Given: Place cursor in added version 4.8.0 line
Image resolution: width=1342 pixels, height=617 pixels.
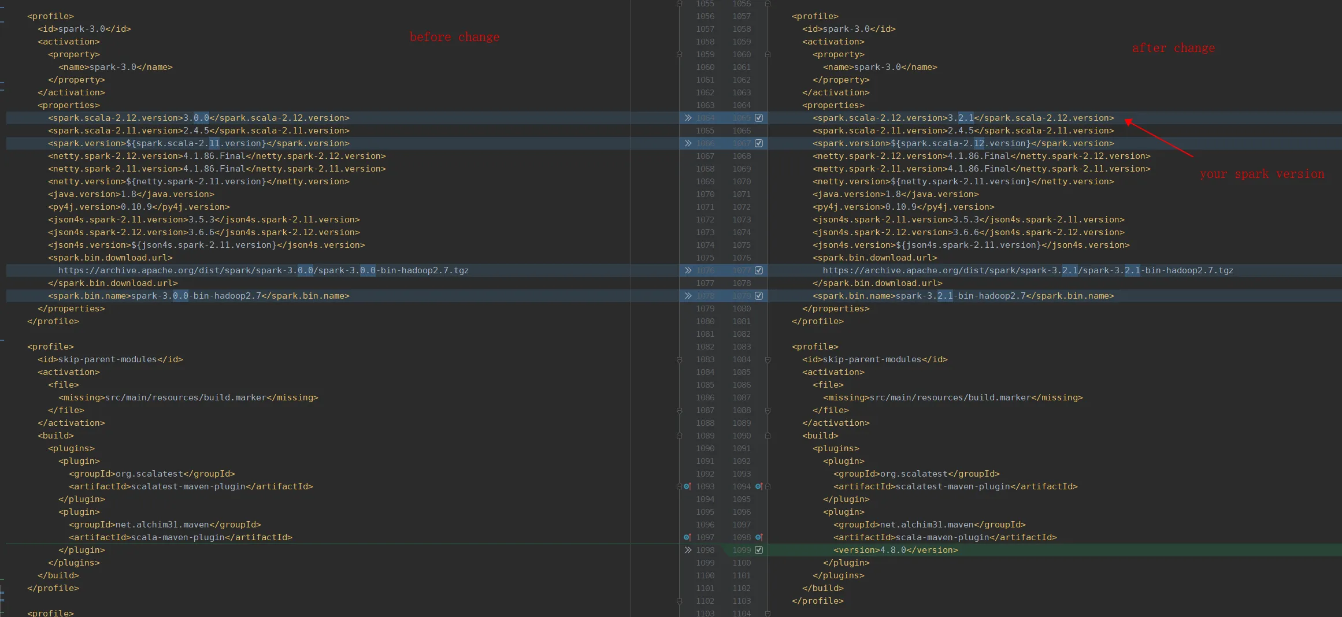Looking at the screenshot, I should (x=895, y=550).
